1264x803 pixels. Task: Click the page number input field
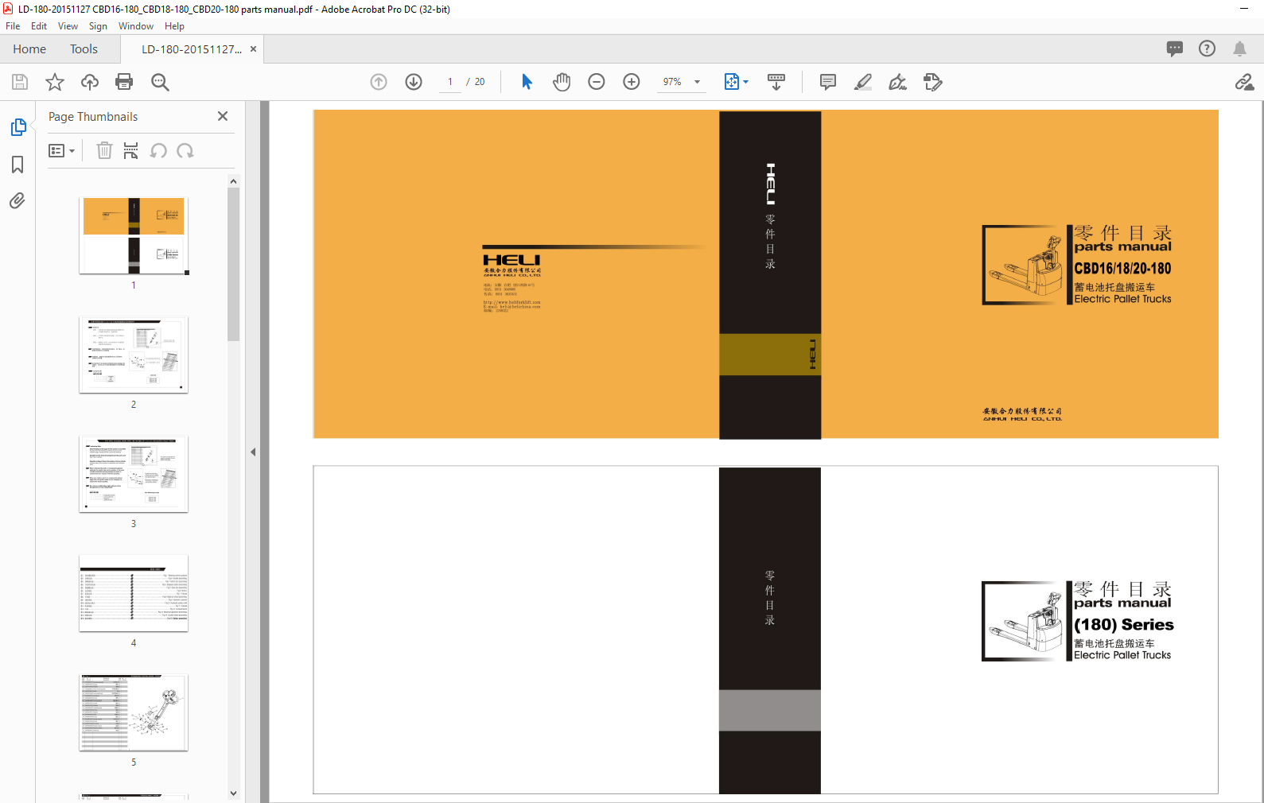click(x=450, y=82)
